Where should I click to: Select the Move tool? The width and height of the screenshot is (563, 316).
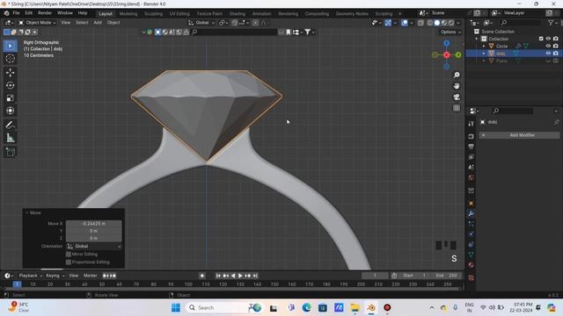10,72
